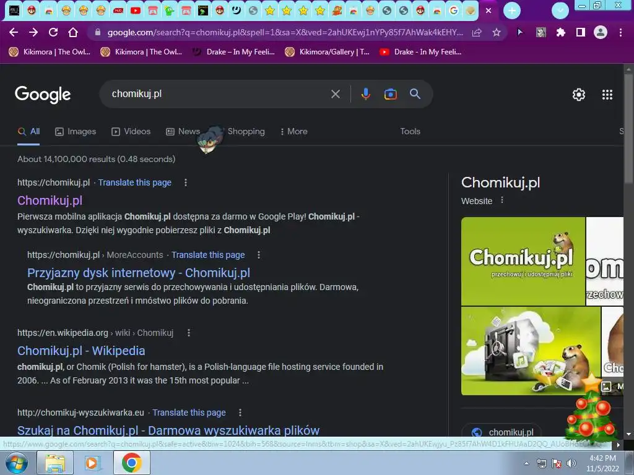Open the Extensions puzzle-piece menu
This screenshot has height=475, width=634.
[561, 32]
